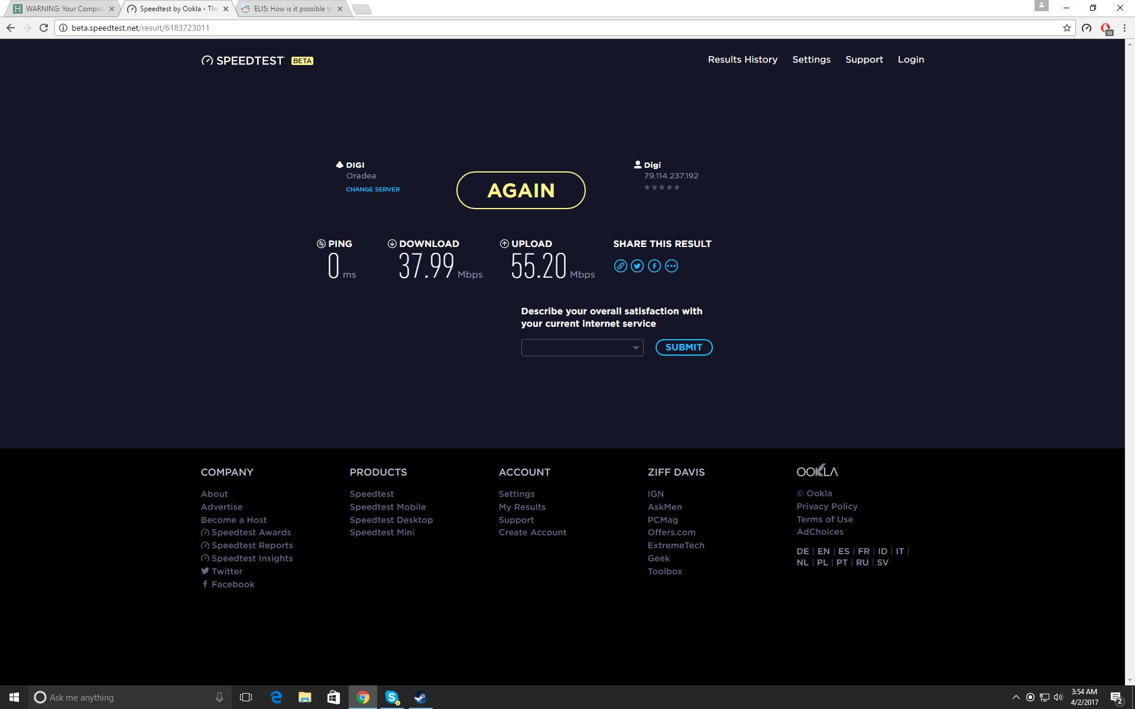The width and height of the screenshot is (1135, 709).
Task: Click CHANGE SERVER link
Action: click(x=373, y=189)
